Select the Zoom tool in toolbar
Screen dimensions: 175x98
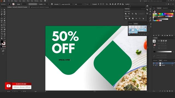pos(4,38)
